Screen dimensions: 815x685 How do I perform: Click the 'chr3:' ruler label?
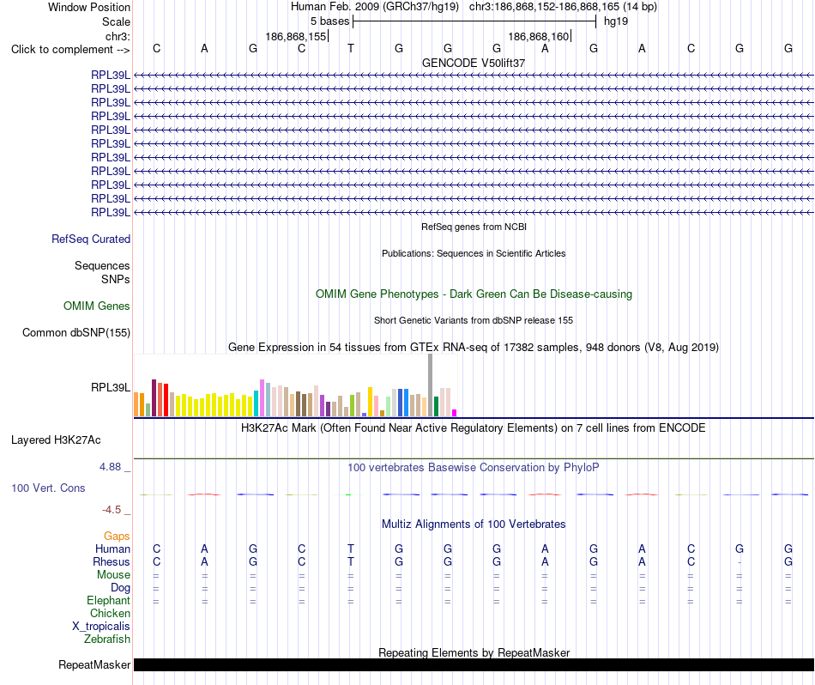click(x=118, y=36)
